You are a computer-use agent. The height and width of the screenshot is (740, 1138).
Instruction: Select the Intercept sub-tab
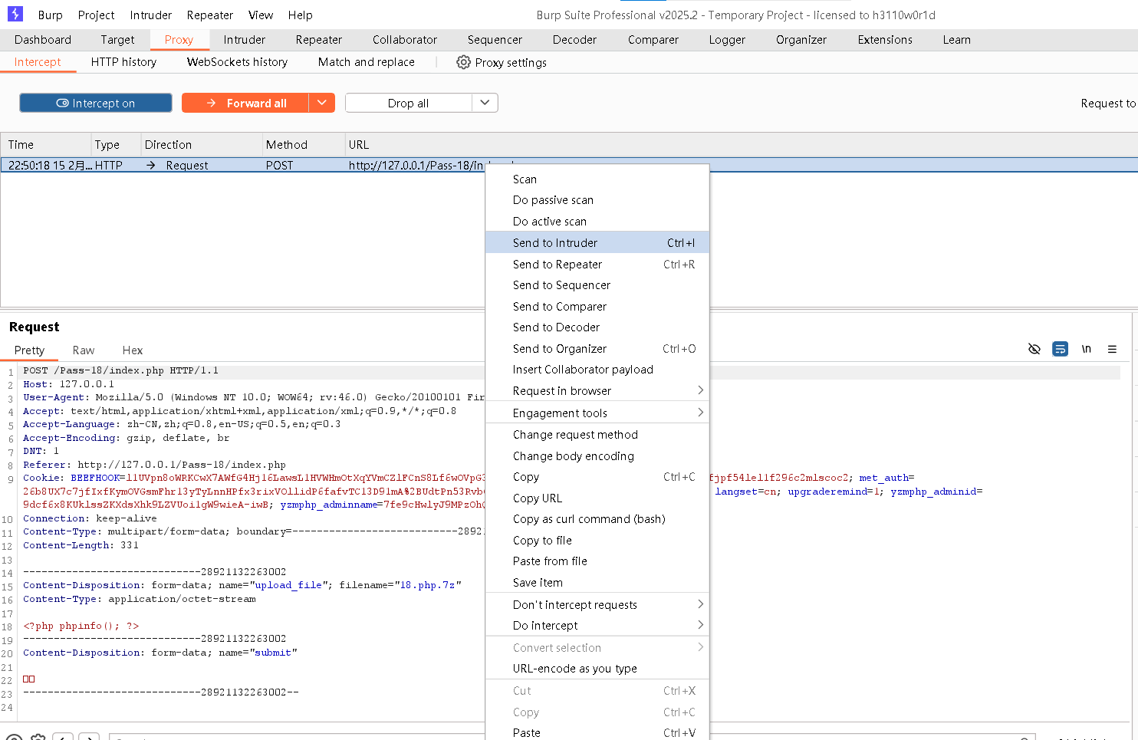tap(38, 62)
